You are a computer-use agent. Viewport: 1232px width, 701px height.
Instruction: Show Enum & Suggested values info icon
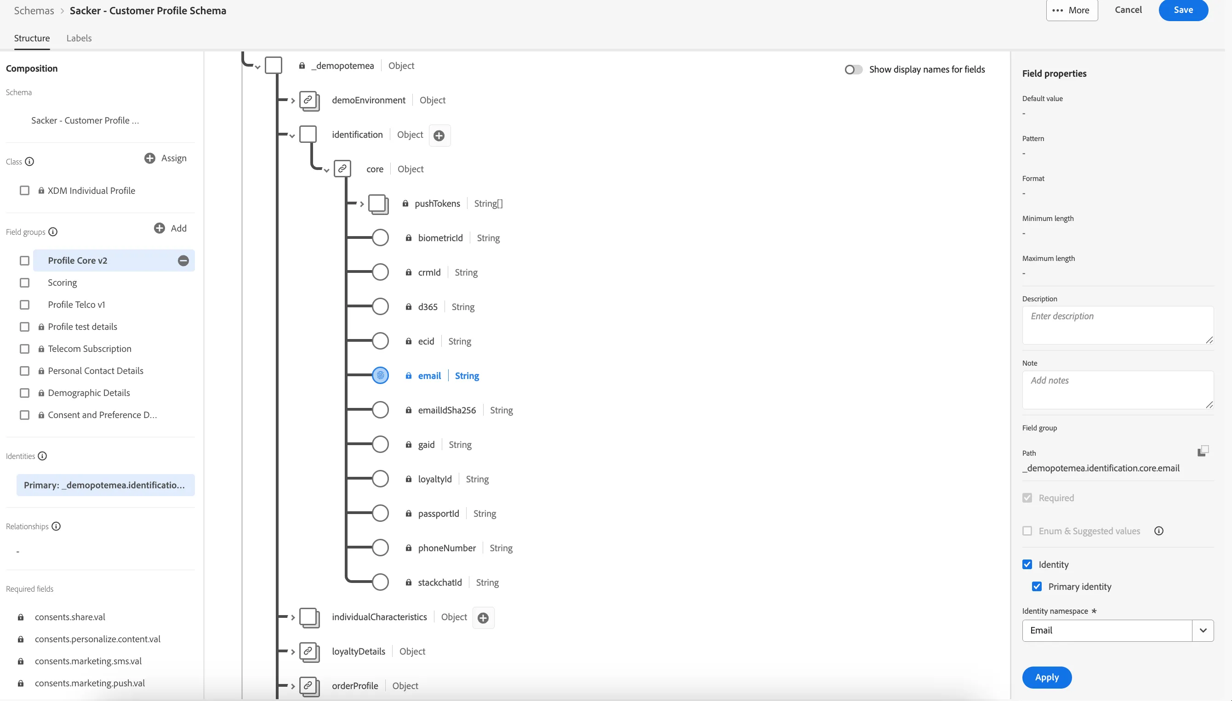coord(1159,531)
